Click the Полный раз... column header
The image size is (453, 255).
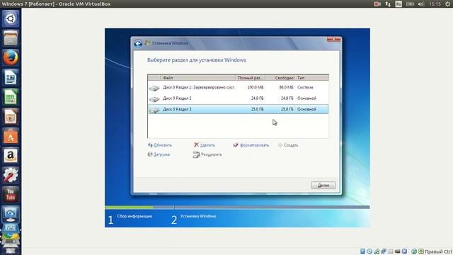pos(250,78)
